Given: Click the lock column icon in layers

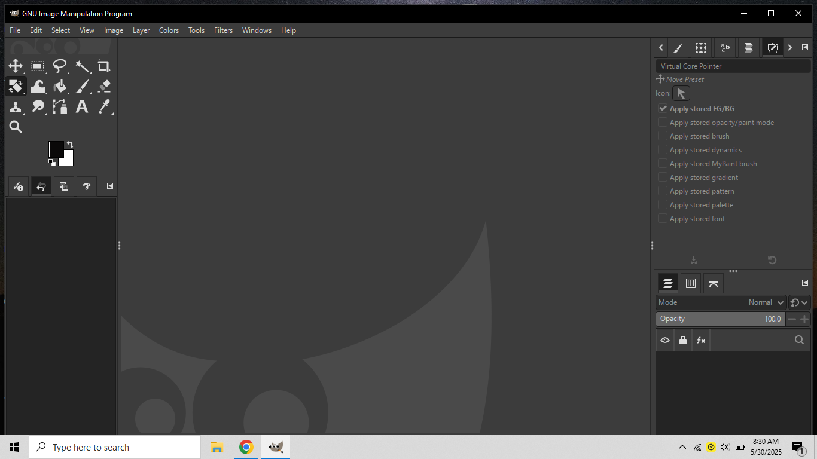Looking at the screenshot, I should pos(683,341).
